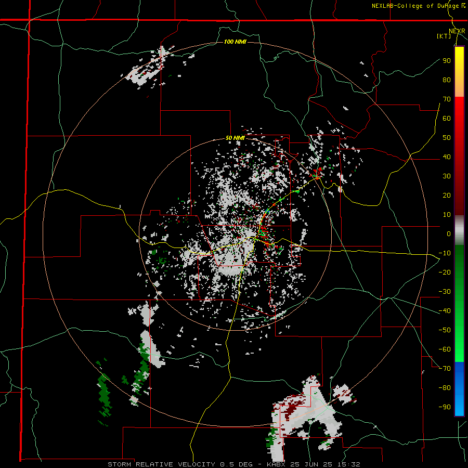The height and width of the screenshot is (468, 468).
Task: Click the [KT] units label
Action: pos(444,36)
